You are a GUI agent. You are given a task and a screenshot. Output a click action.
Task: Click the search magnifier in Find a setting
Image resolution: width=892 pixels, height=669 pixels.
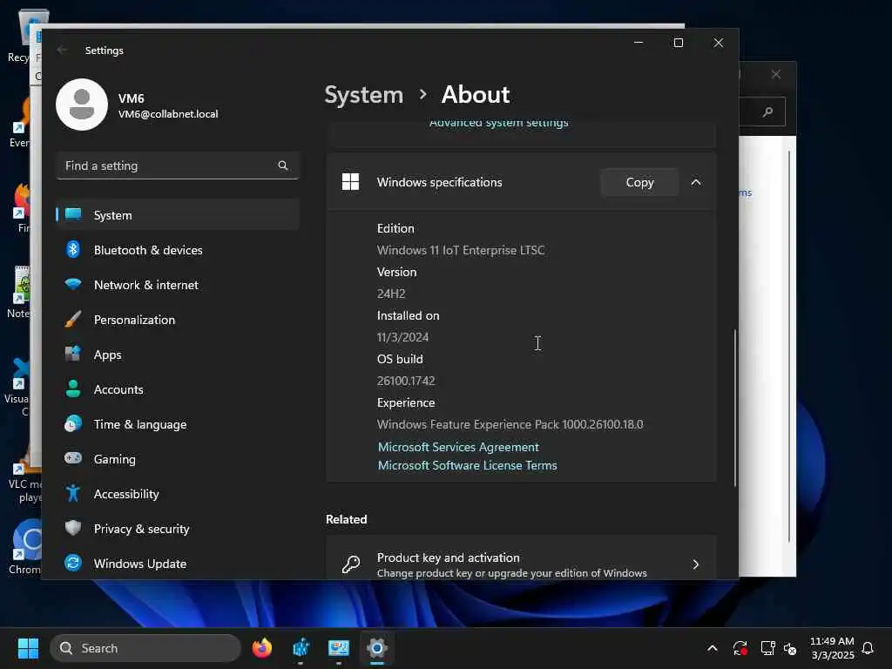pos(283,166)
